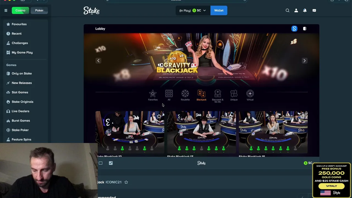Favorite the Stake Blackjack 15 table
The width and height of the screenshot is (352, 198).
point(302,117)
